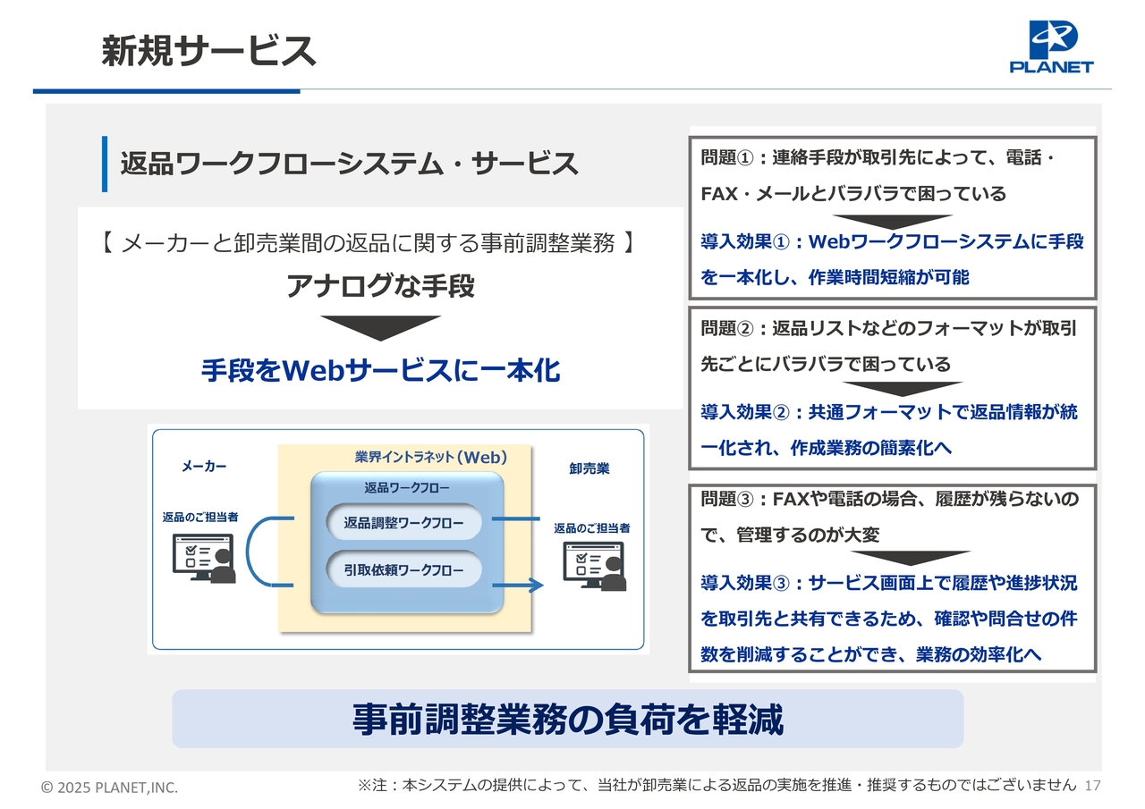This screenshot has width=1145, height=809.
Task: Click the PLANET company logo
Action: pos(1051,46)
